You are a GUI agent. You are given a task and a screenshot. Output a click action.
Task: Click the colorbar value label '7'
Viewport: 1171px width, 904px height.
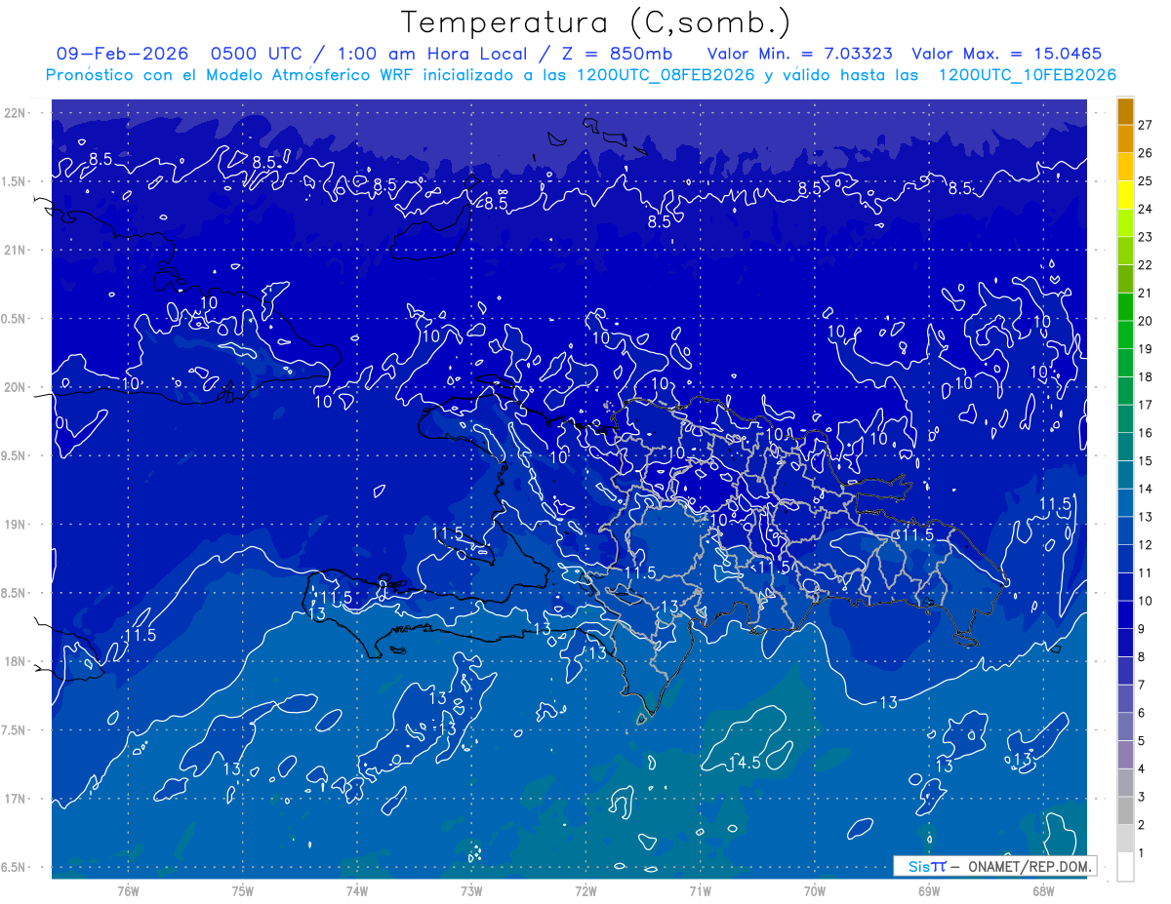tap(1141, 685)
